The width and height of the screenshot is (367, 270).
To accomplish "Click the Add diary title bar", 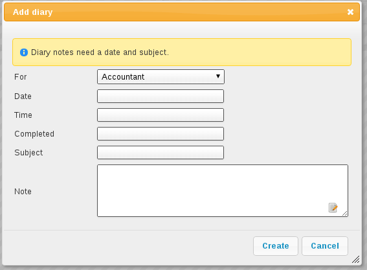I will (x=182, y=12).
